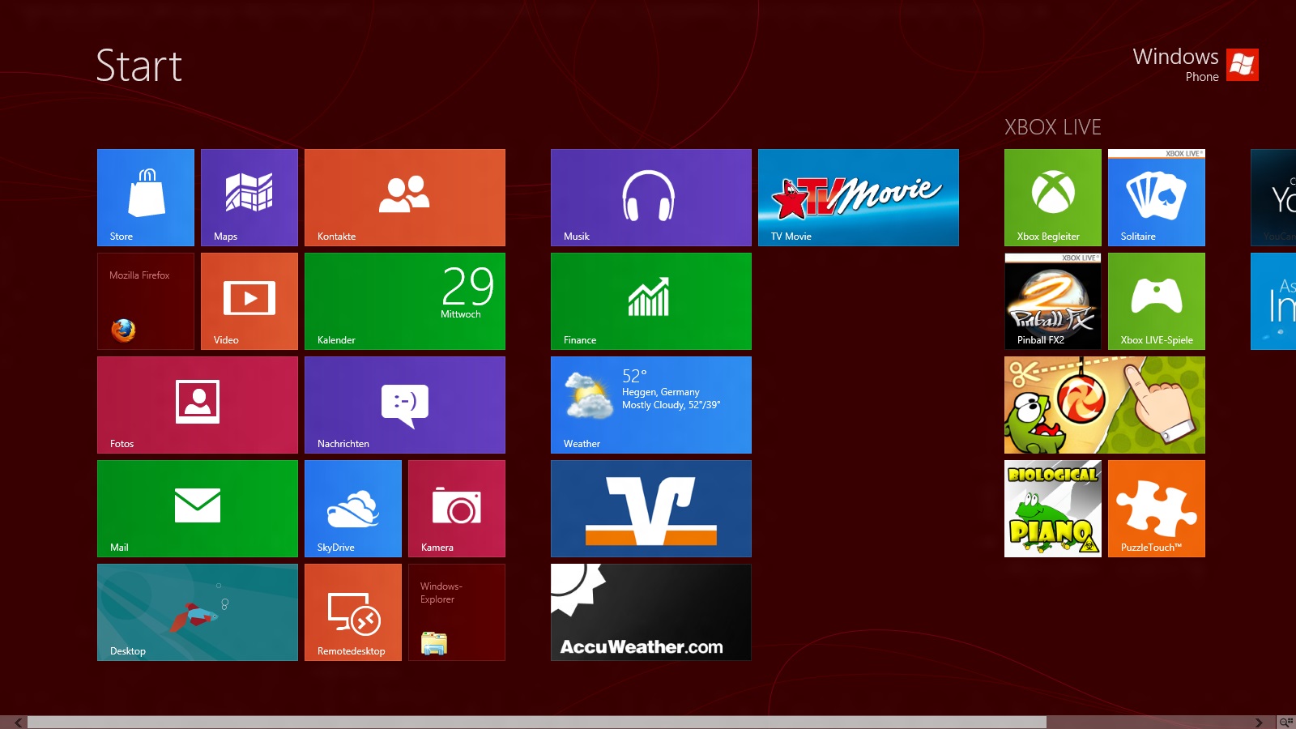The height and width of the screenshot is (729, 1296).
Task: Click the horizontal scrollbar thumb
Action: (x=537, y=723)
